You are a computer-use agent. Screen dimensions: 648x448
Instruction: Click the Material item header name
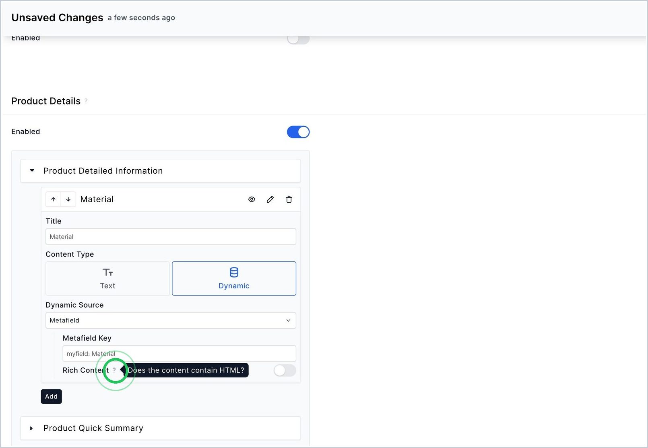pos(97,199)
